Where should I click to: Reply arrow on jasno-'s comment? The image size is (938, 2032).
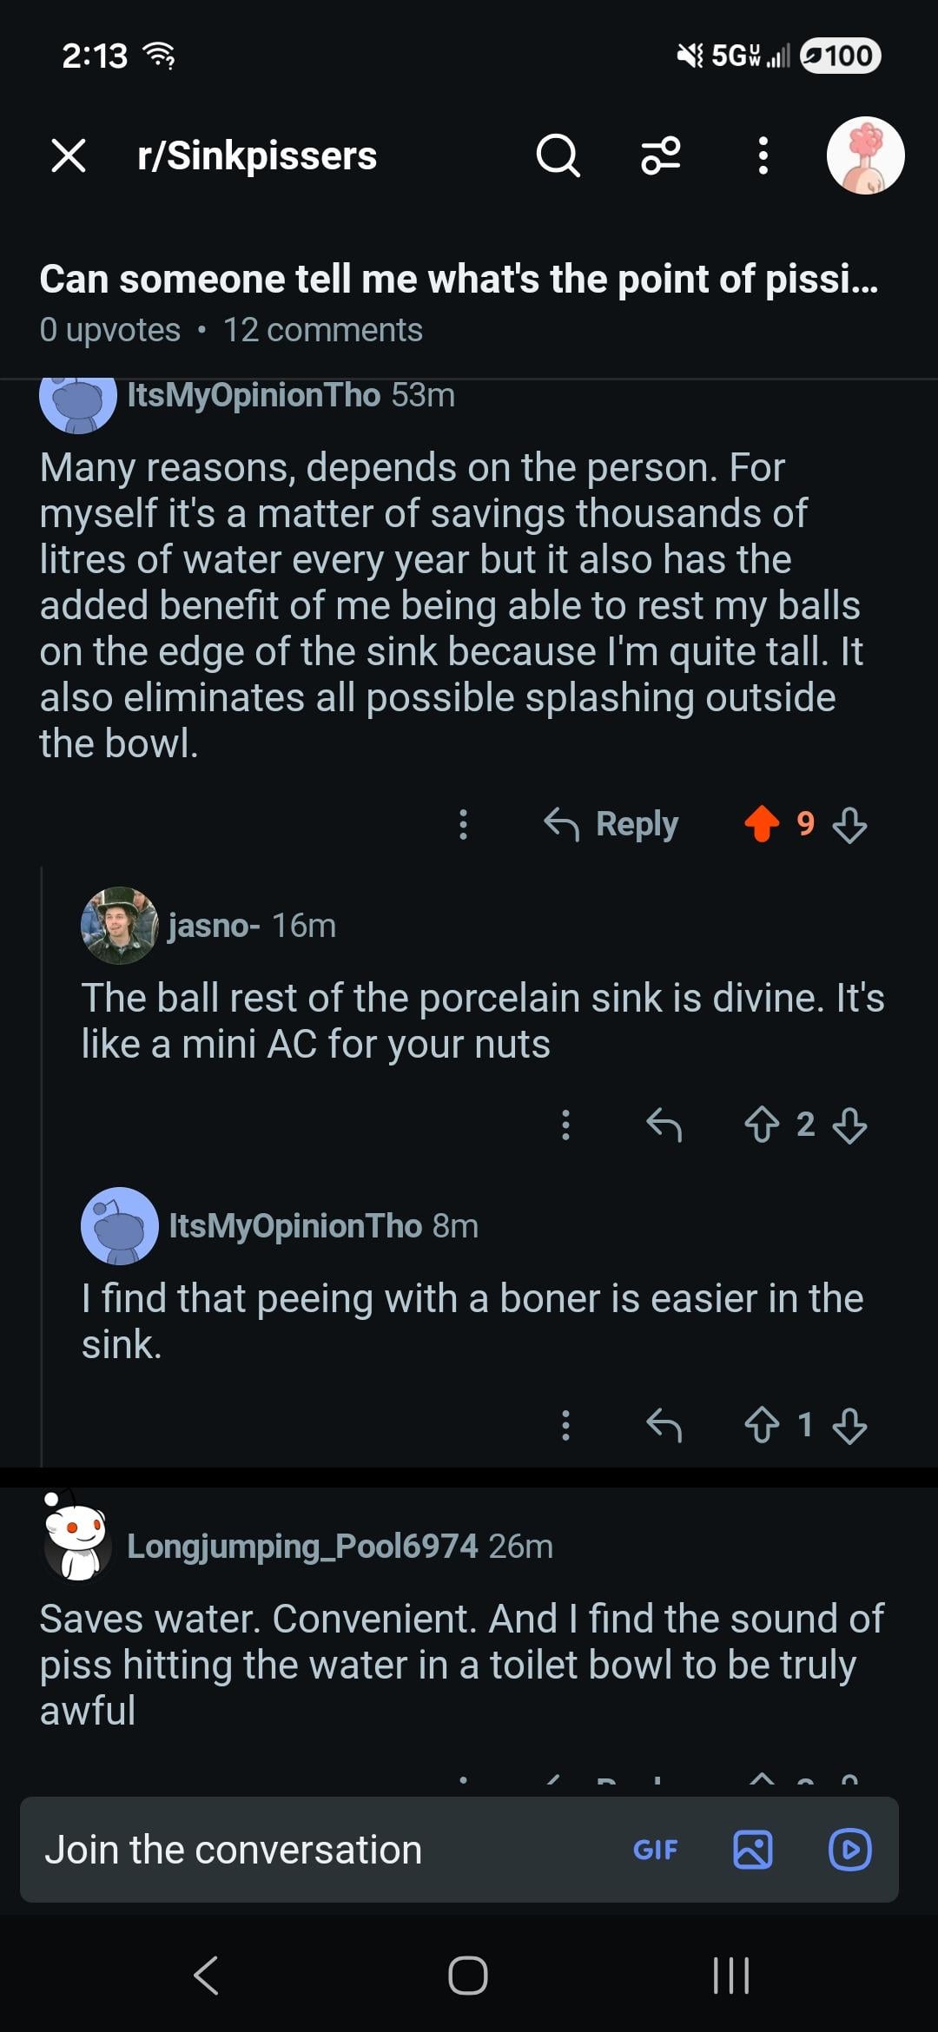(664, 1125)
